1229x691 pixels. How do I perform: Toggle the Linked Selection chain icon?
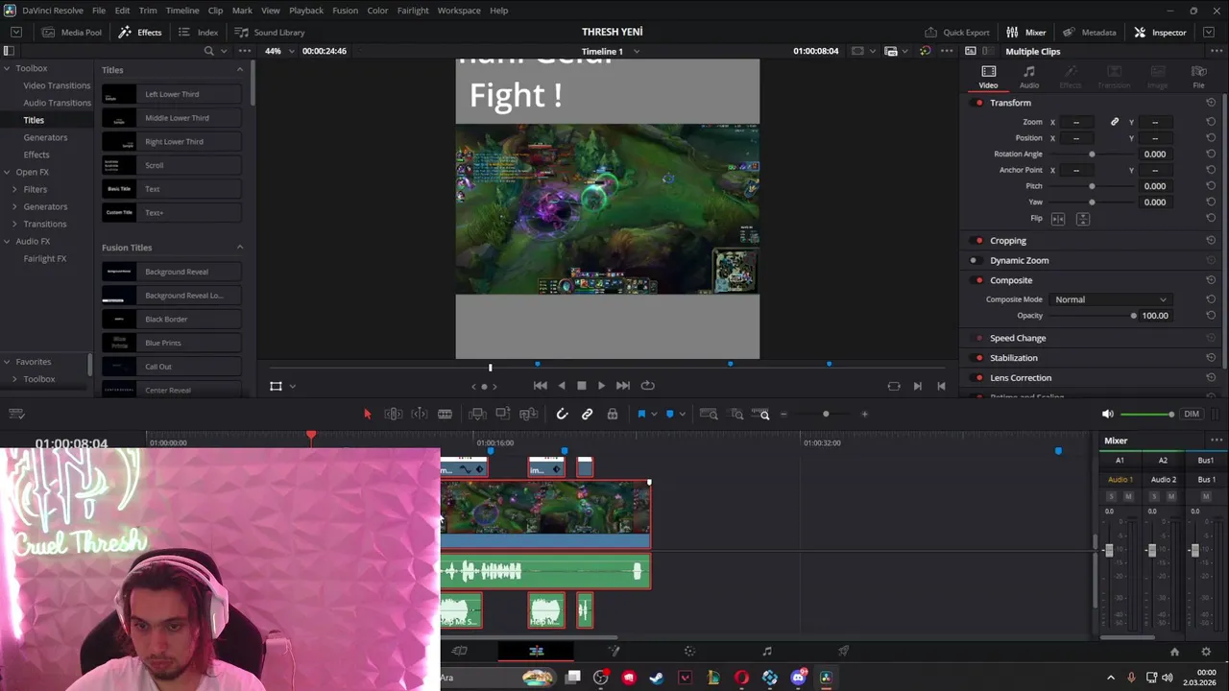coord(587,414)
